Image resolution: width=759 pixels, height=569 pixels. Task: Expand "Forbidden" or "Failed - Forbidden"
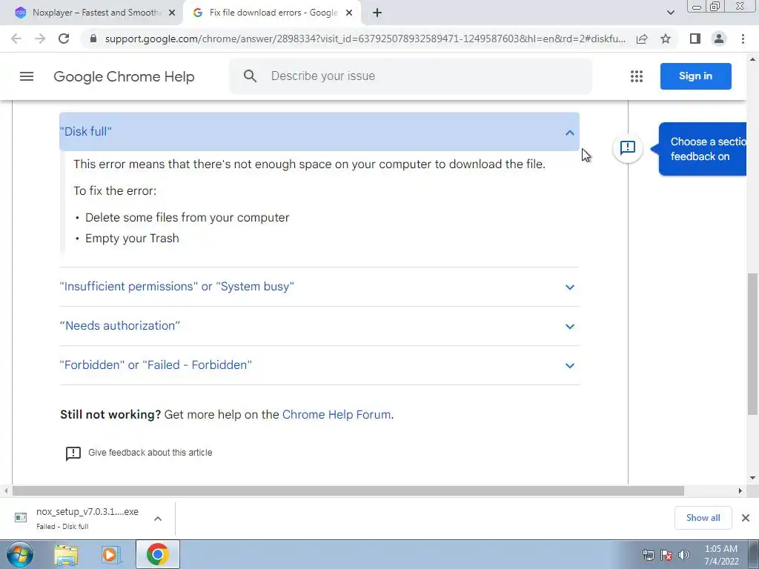coord(319,365)
